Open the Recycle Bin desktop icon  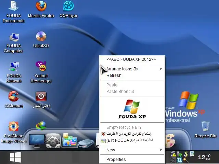tap(205, 130)
